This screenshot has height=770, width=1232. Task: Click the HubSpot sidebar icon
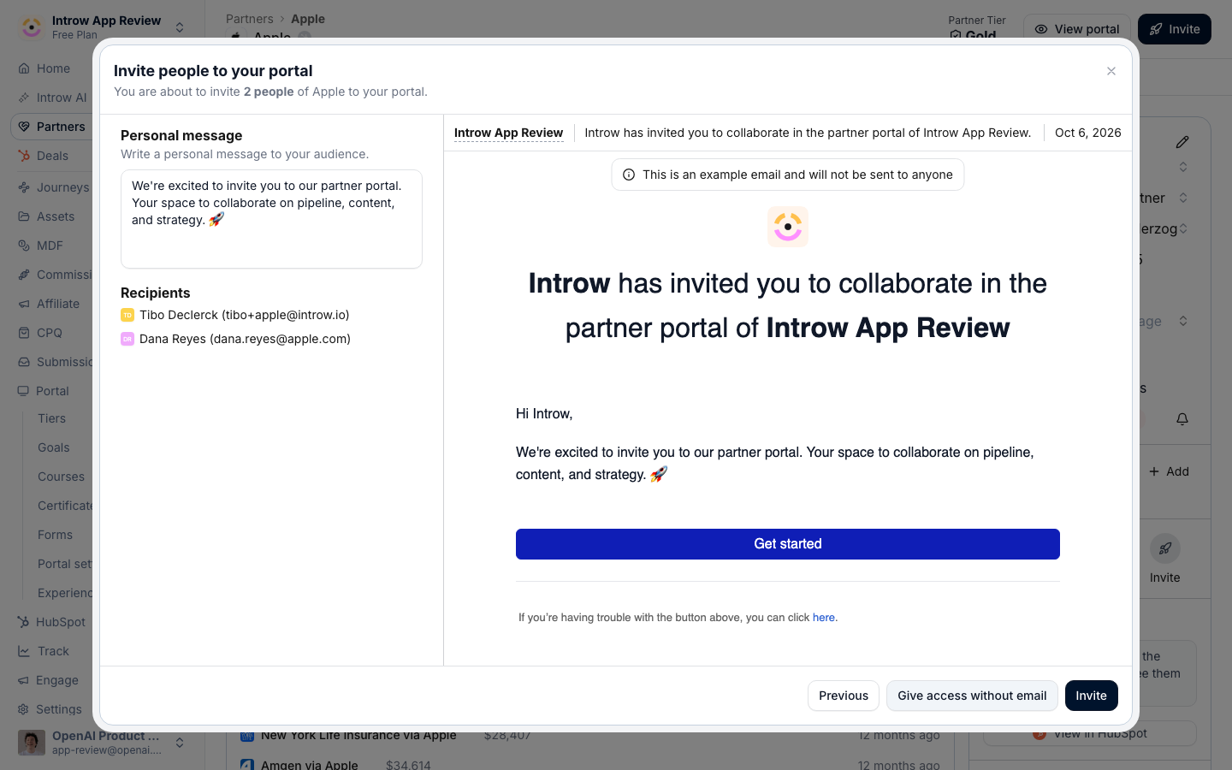coord(23,622)
